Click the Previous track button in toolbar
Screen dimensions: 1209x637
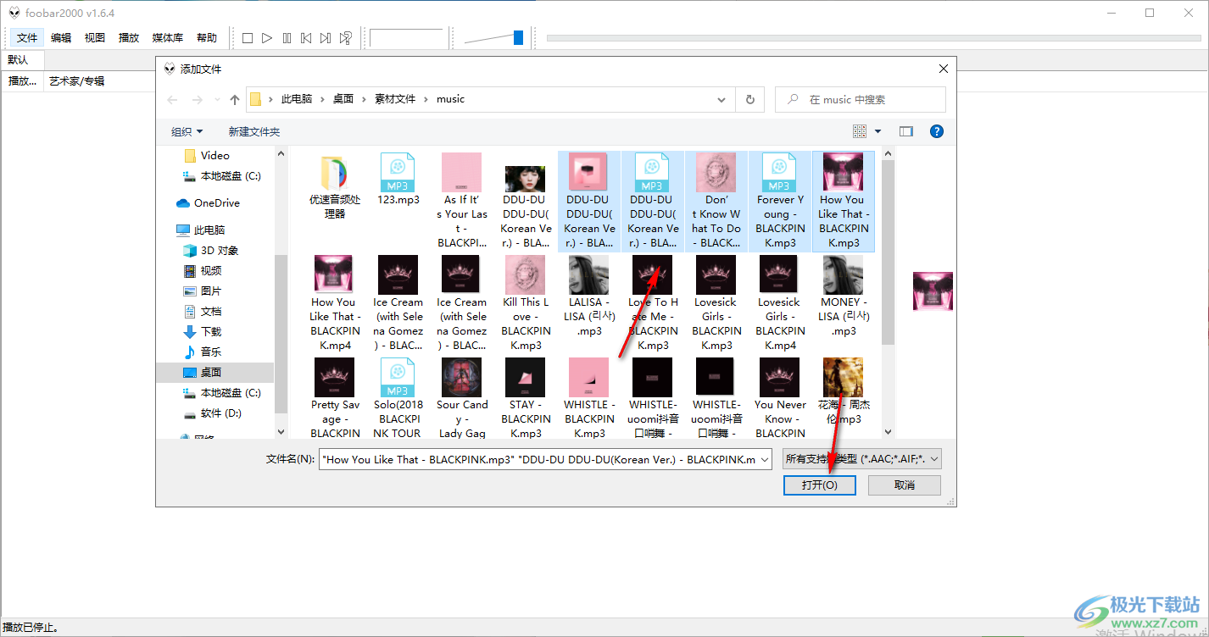(x=306, y=38)
